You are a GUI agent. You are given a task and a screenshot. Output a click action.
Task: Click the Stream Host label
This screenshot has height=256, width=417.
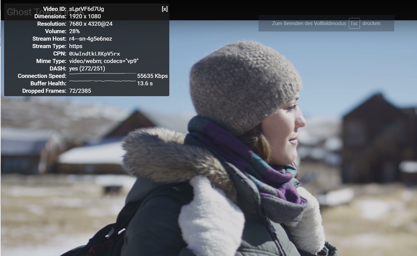tap(49, 39)
